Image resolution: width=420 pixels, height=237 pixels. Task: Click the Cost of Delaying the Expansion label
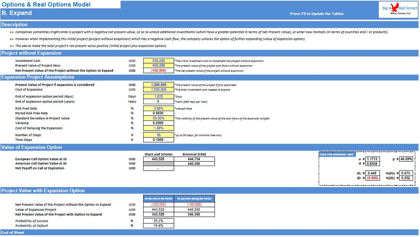click(39, 128)
